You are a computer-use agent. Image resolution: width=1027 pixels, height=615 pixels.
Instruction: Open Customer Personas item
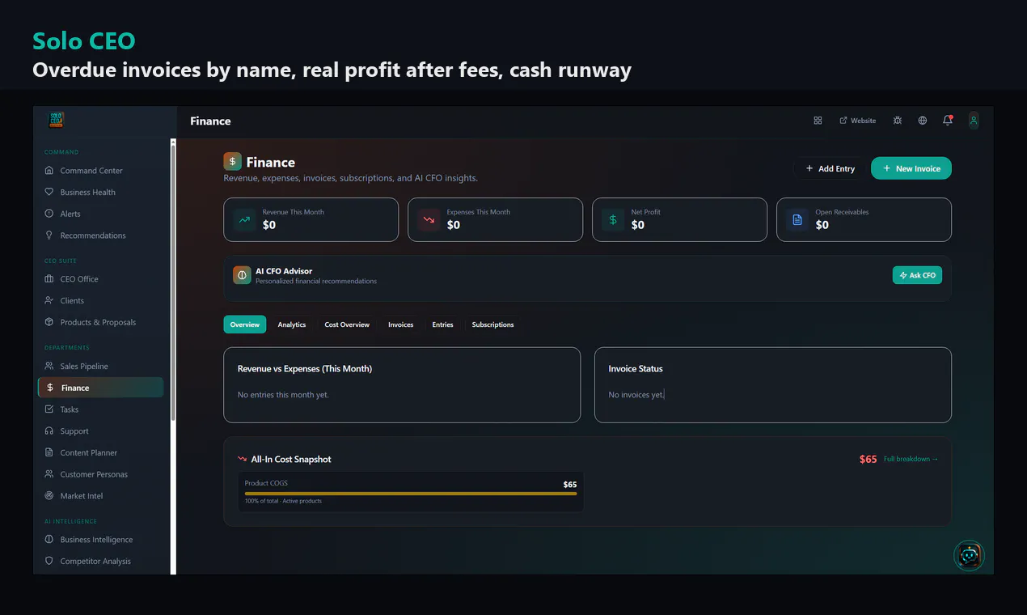click(x=100, y=474)
